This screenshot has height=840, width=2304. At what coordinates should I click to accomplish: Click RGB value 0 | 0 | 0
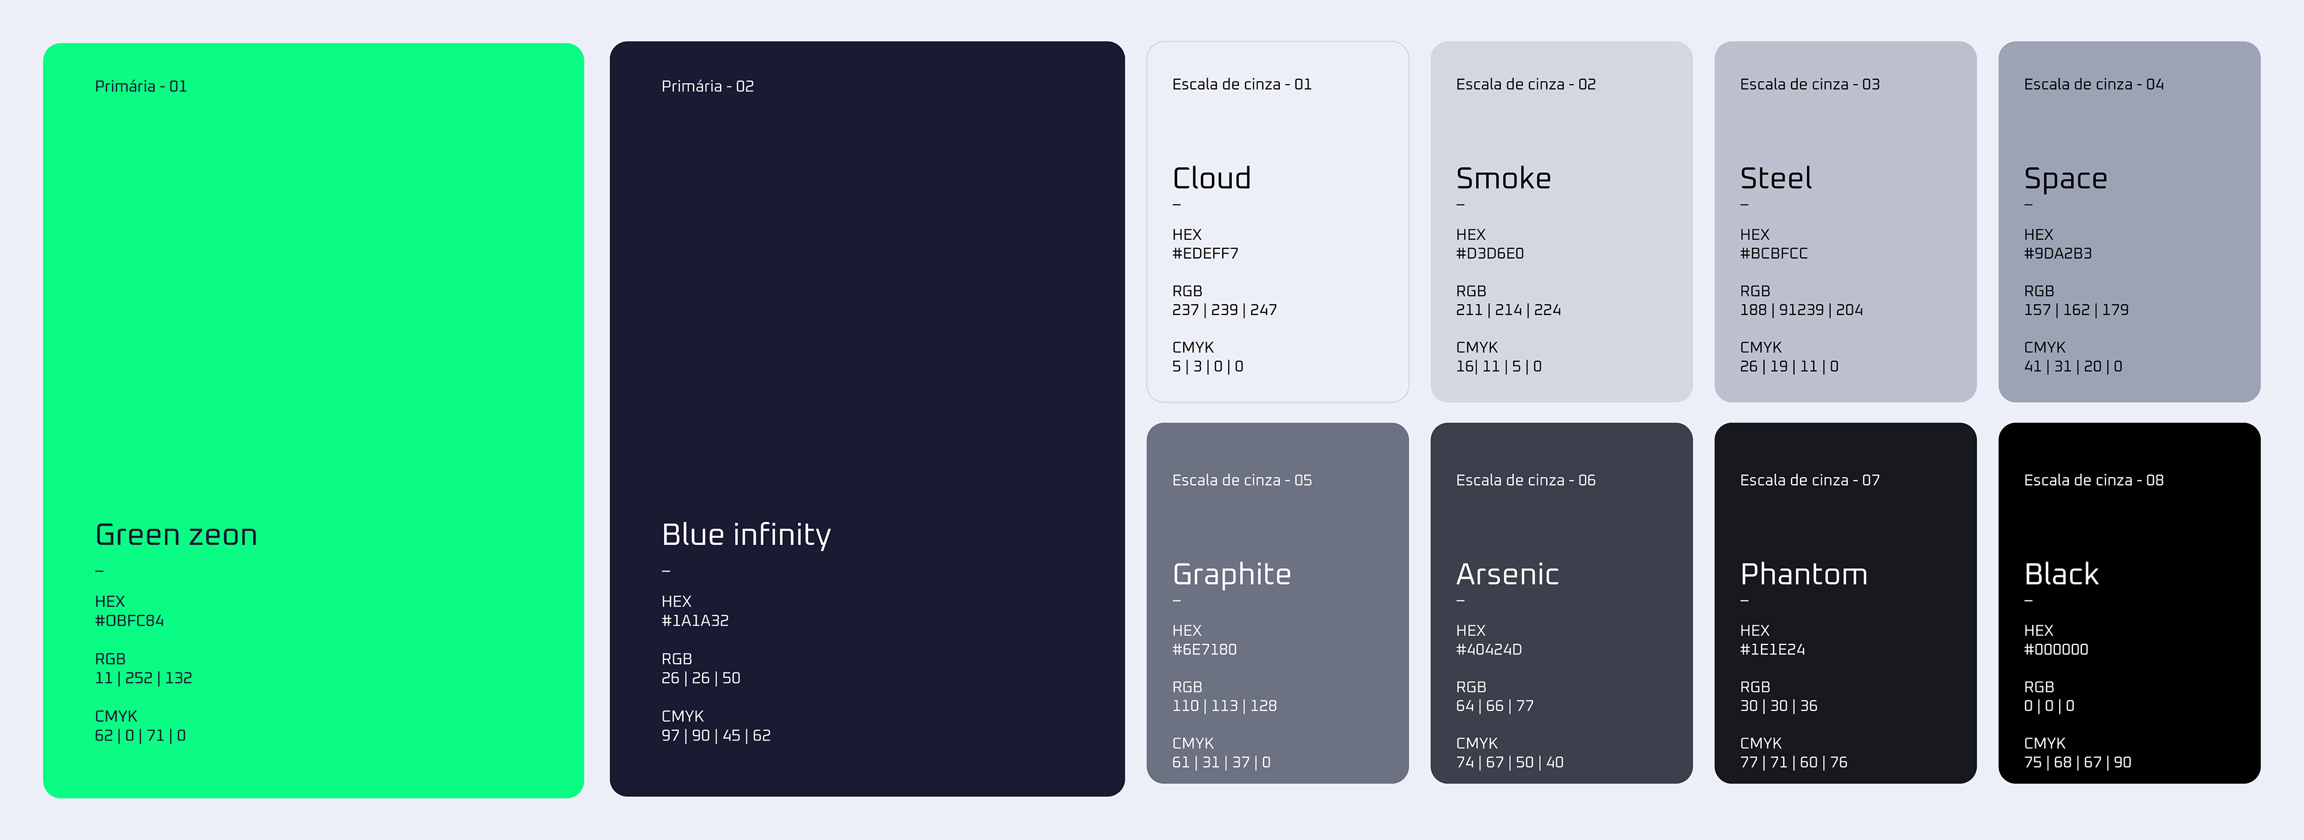pos(2049,706)
